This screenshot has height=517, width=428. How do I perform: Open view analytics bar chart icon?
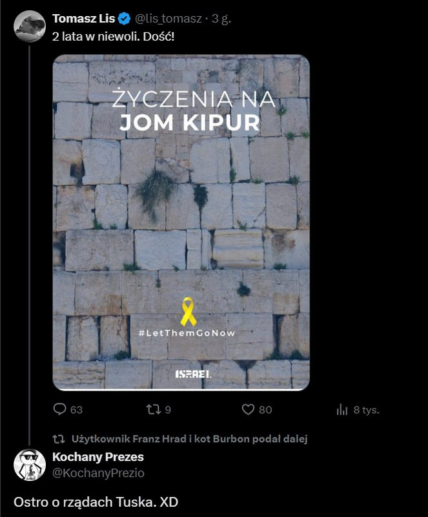coord(342,410)
